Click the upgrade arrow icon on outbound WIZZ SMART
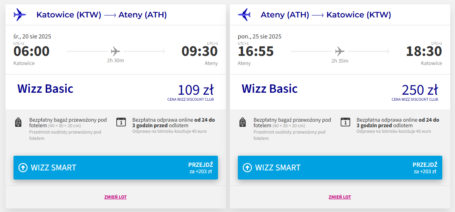455x212 pixels. pos(23,168)
